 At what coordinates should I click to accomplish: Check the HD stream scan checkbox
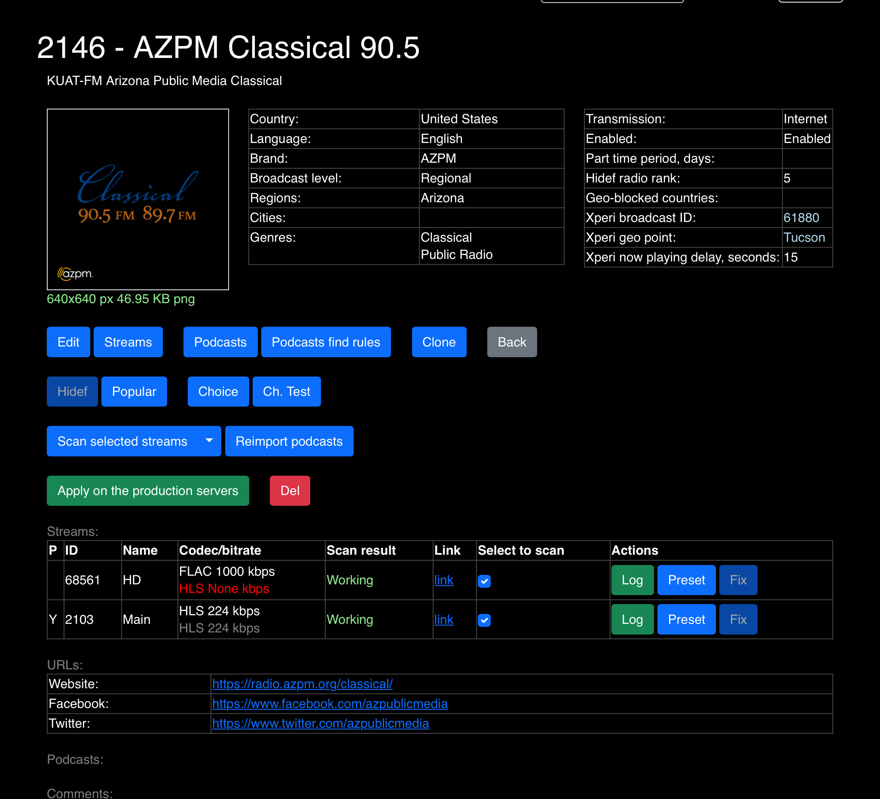(x=484, y=581)
